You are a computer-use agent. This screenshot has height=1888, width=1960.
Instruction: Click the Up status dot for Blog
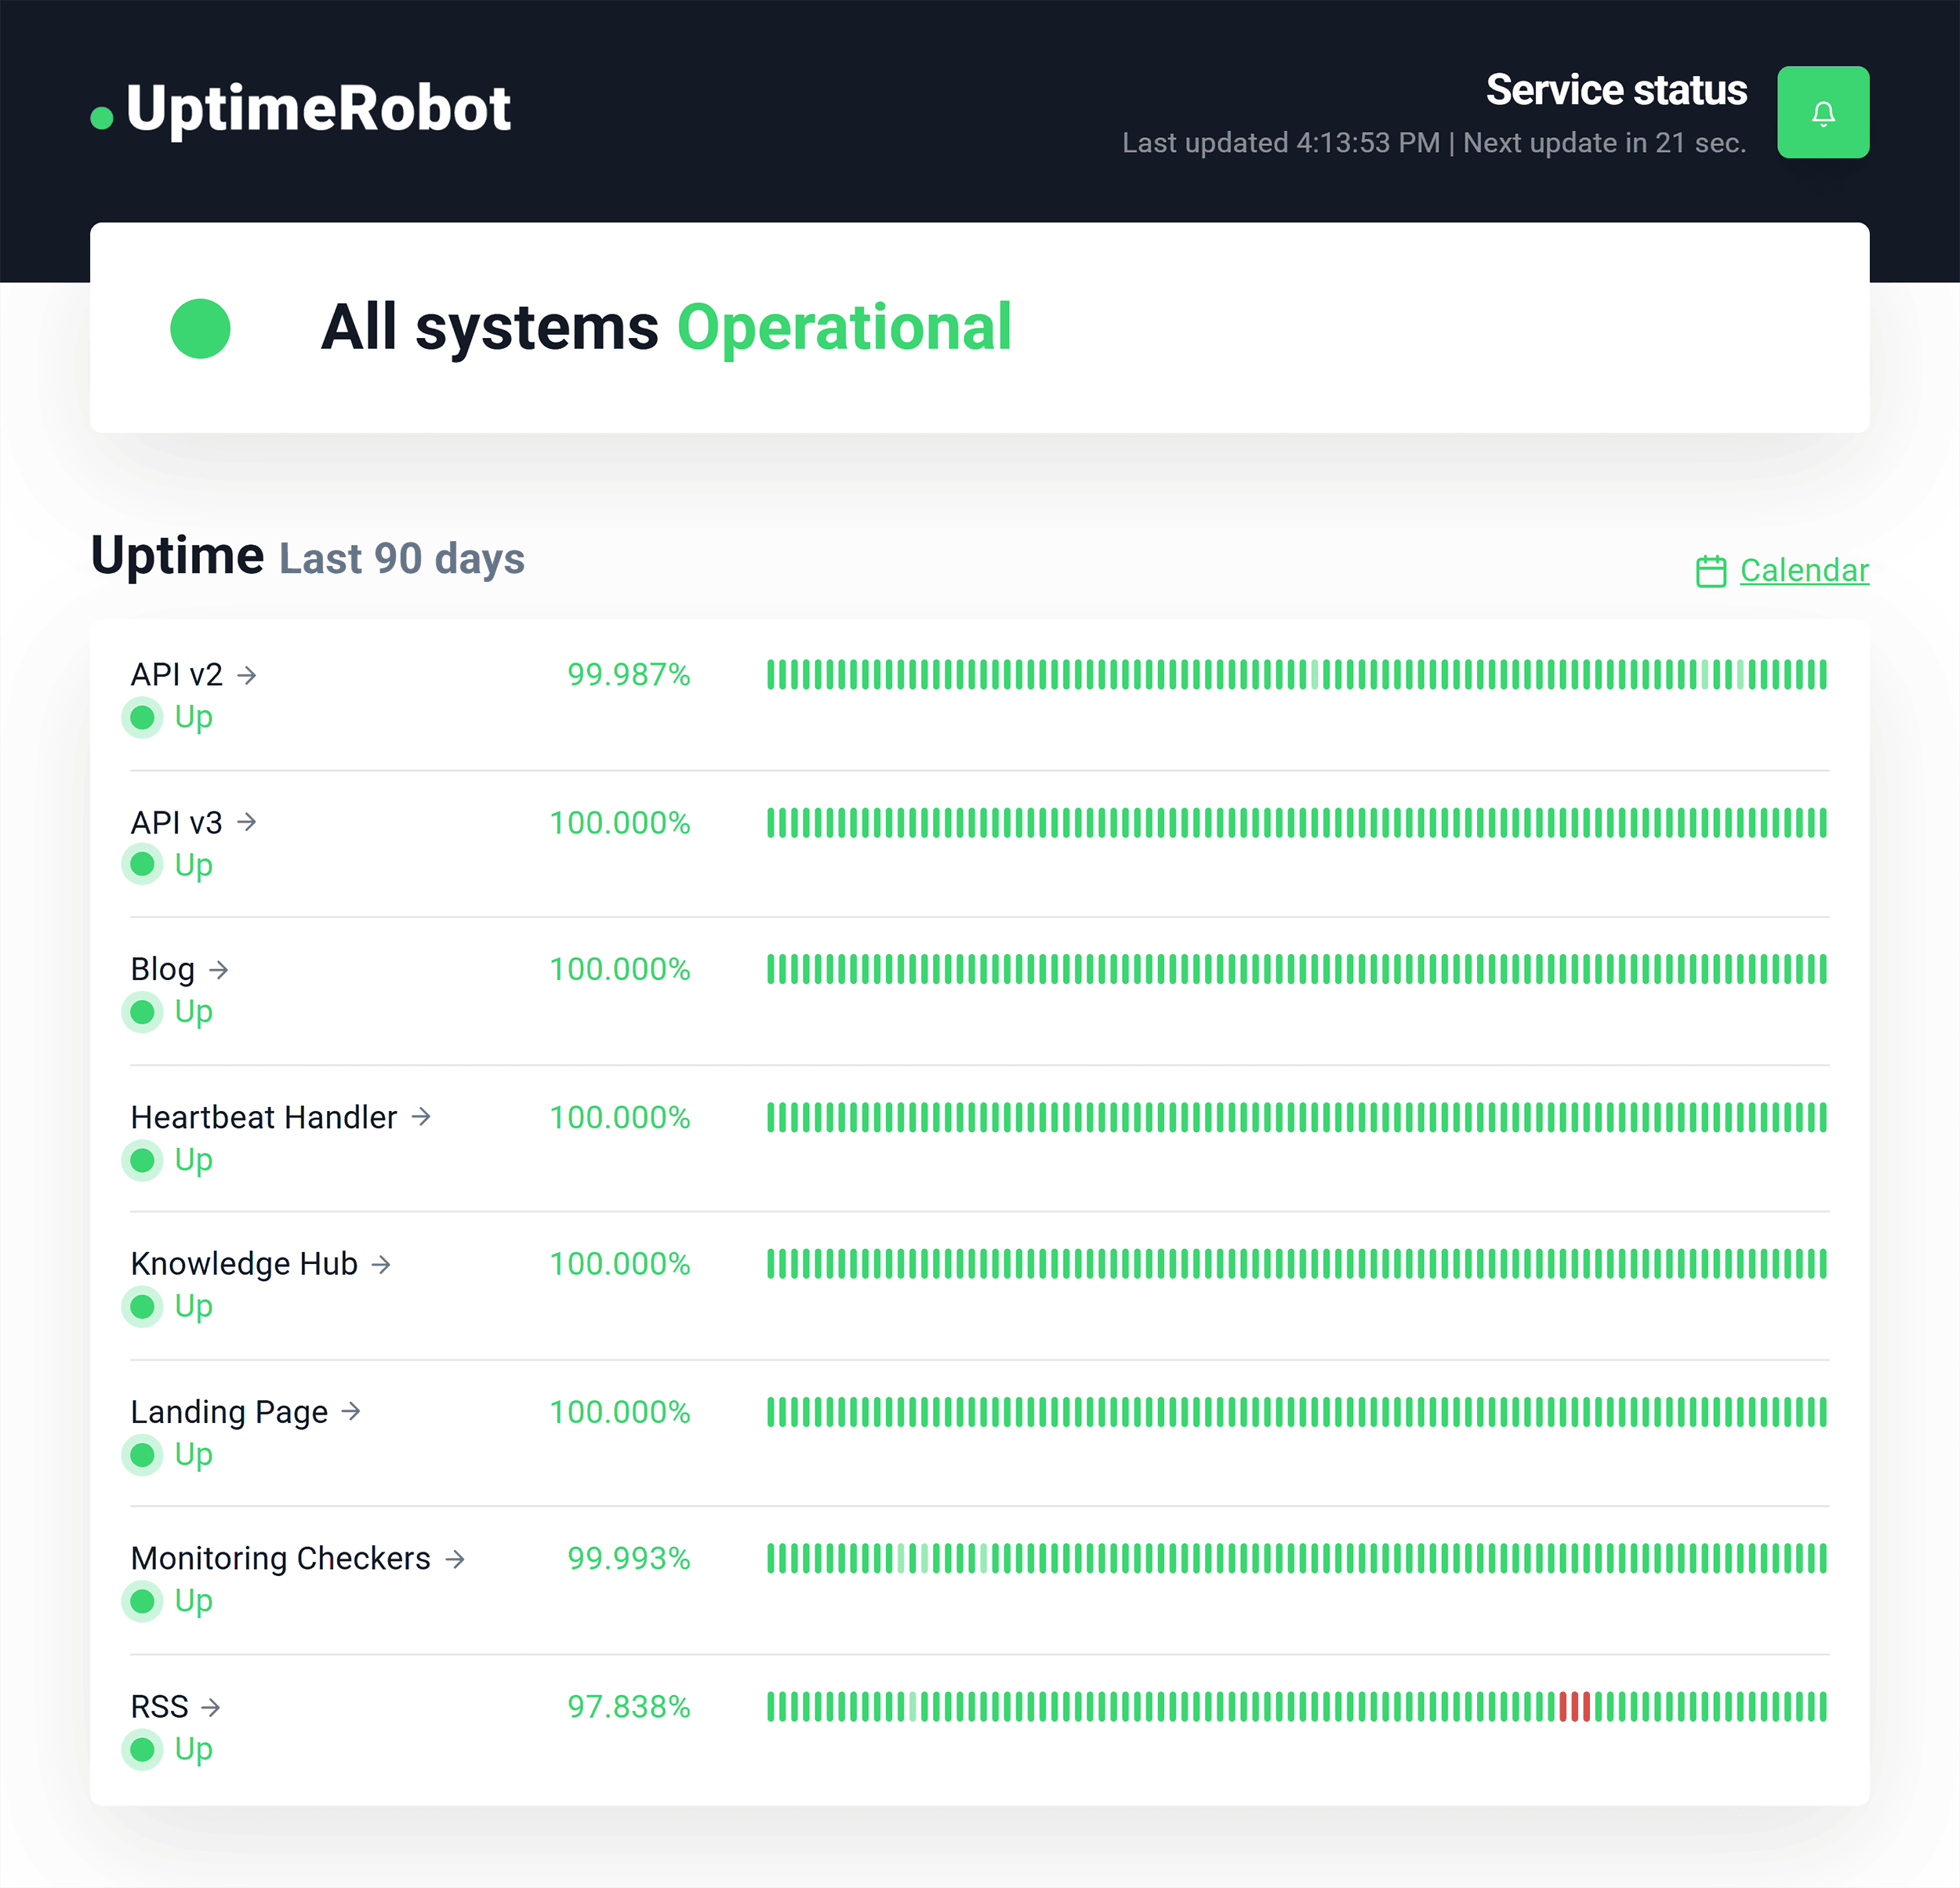click(142, 1012)
